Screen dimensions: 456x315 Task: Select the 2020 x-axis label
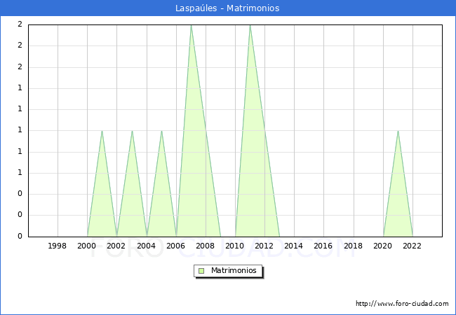383,246
